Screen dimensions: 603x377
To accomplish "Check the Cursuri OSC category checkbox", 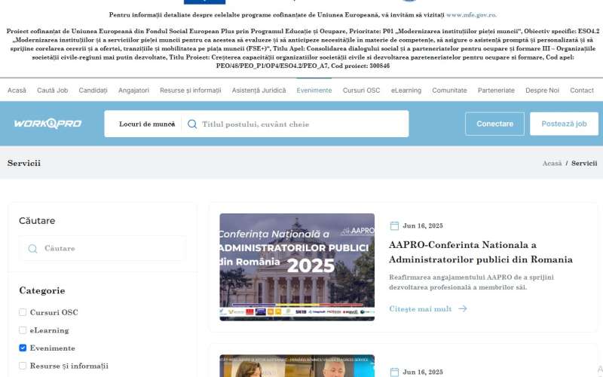I will [x=23, y=312].
